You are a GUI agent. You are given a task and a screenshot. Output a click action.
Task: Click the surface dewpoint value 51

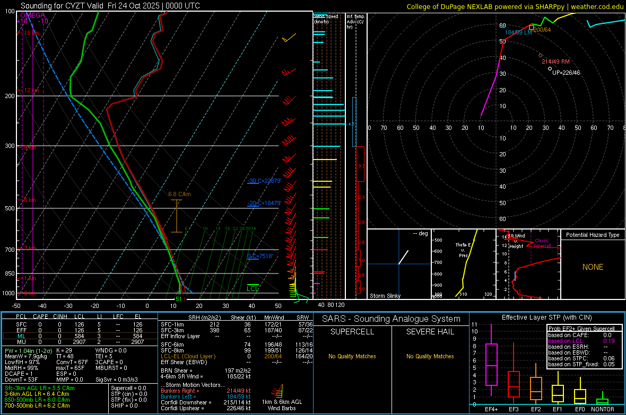pyautogui.click(x=178, y=299)
